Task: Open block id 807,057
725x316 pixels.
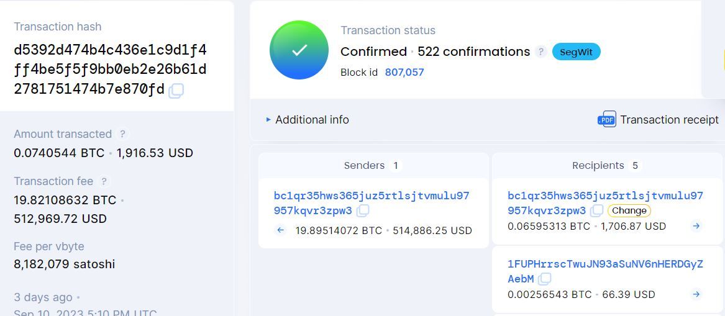Action: pyautogui.click(x=404, y=72)
